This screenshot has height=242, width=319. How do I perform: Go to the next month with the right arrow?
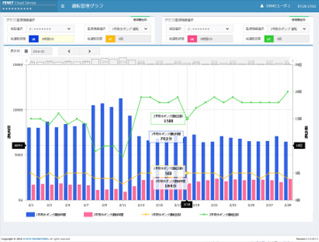[90, 51]
